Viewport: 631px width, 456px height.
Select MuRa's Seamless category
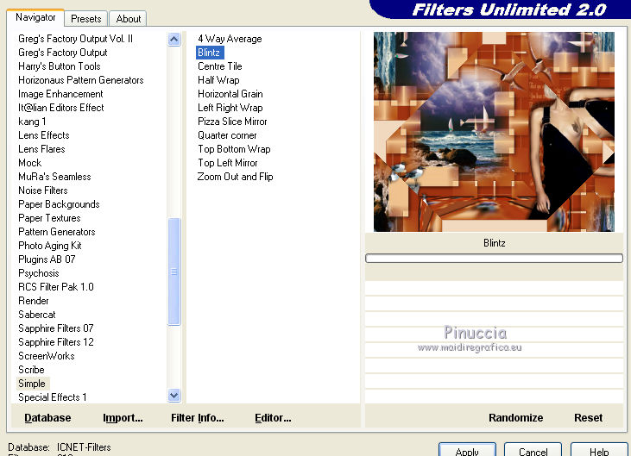point(54,177)
